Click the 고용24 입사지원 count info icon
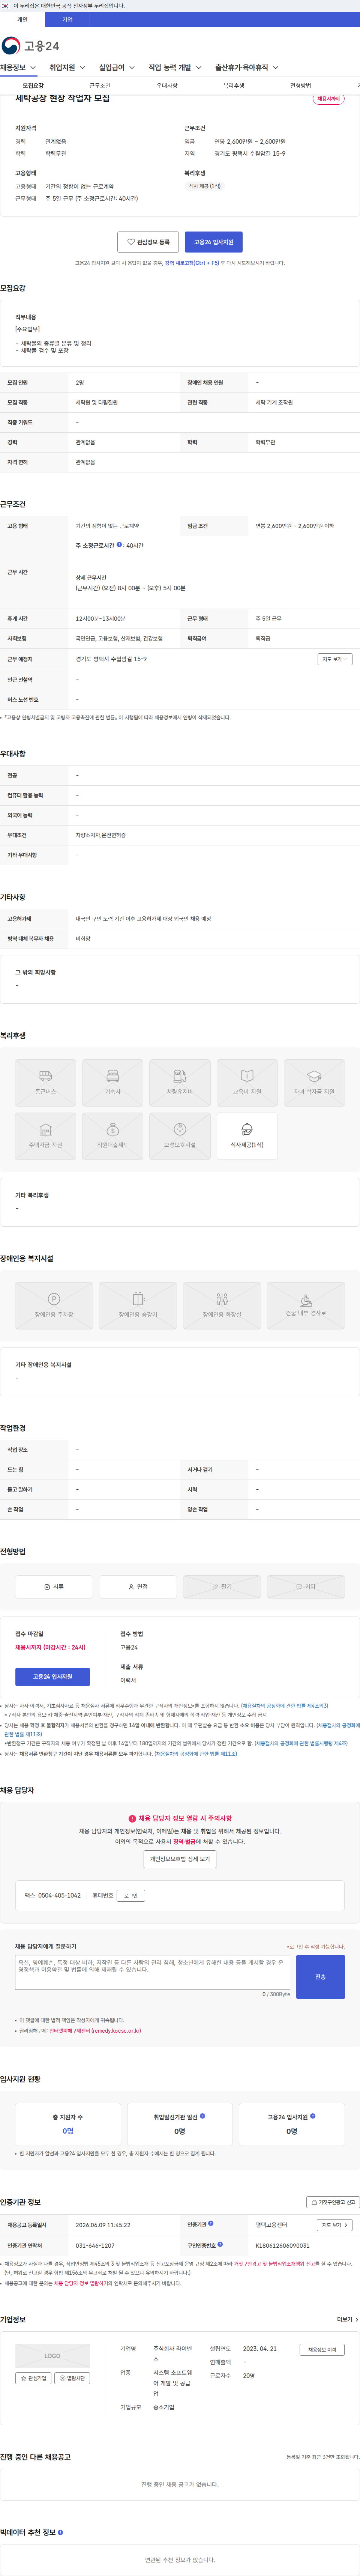 pos(313,2116)
